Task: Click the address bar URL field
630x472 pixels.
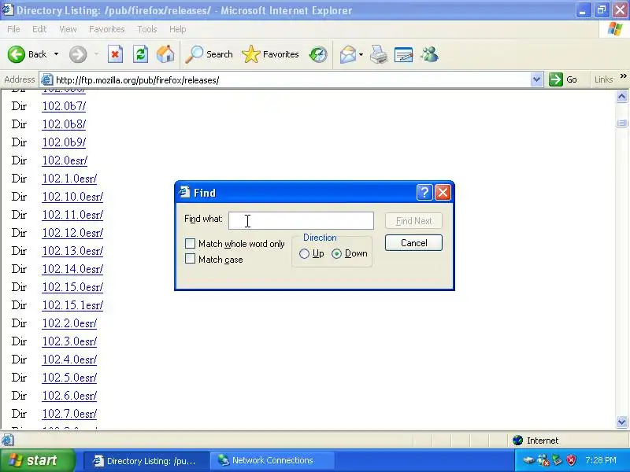Action: [291, 80]
